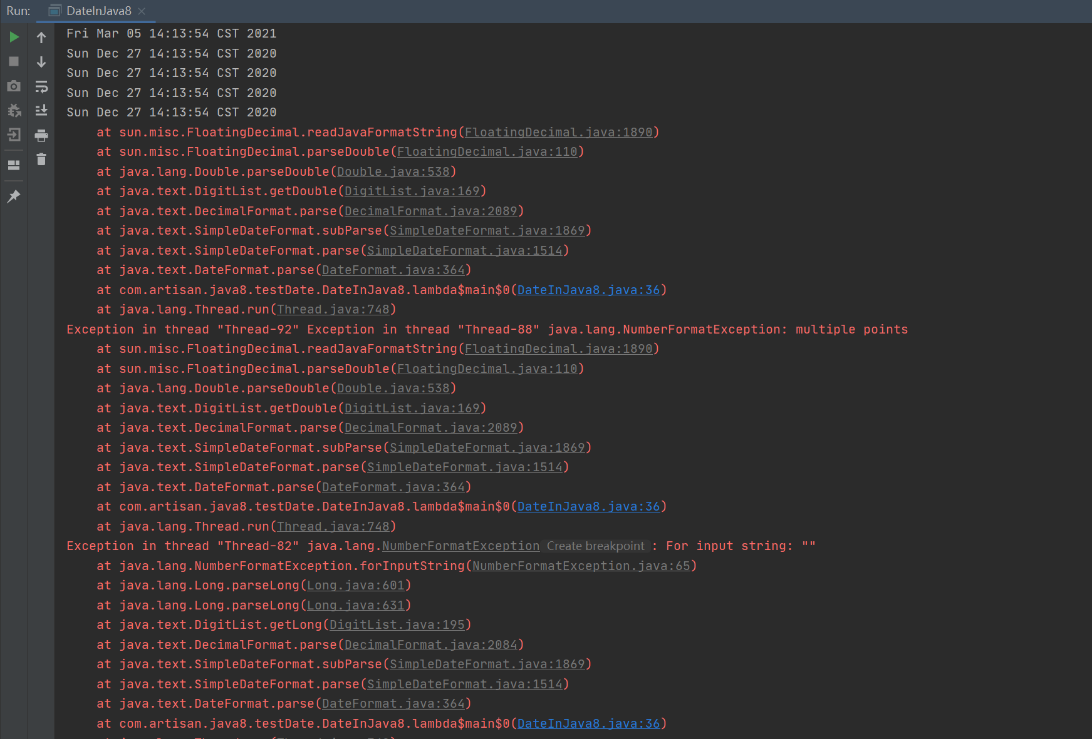The height and width of the screenshot is (739, 1092).
Task: Open second FloatingDecimal.java:110 link below Thread-92
Action: 487,369
